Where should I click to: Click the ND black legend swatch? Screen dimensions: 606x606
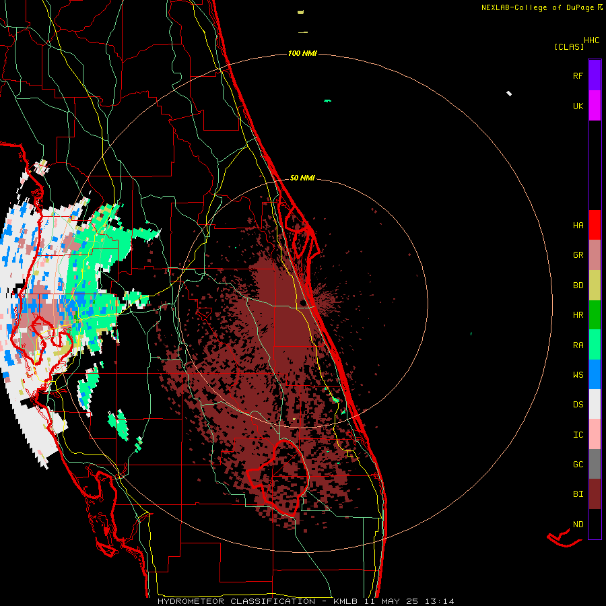tap(595, 524)
